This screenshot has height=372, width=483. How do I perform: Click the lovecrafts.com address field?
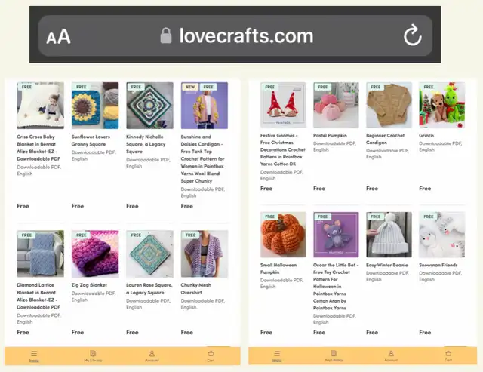point(246,35)
